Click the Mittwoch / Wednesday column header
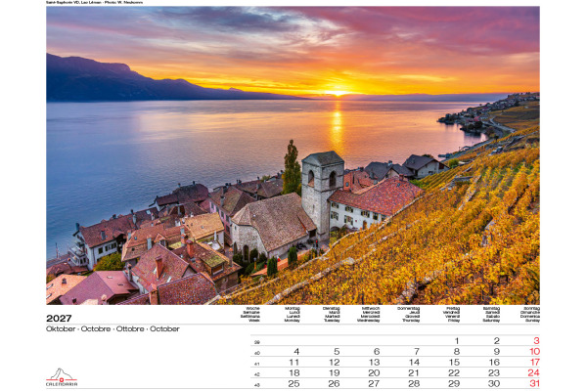Viewport: 587px width, 391px height. tap(369, 315)
